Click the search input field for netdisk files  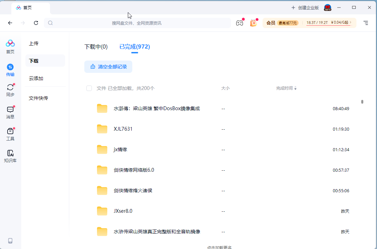pos(137,23)
